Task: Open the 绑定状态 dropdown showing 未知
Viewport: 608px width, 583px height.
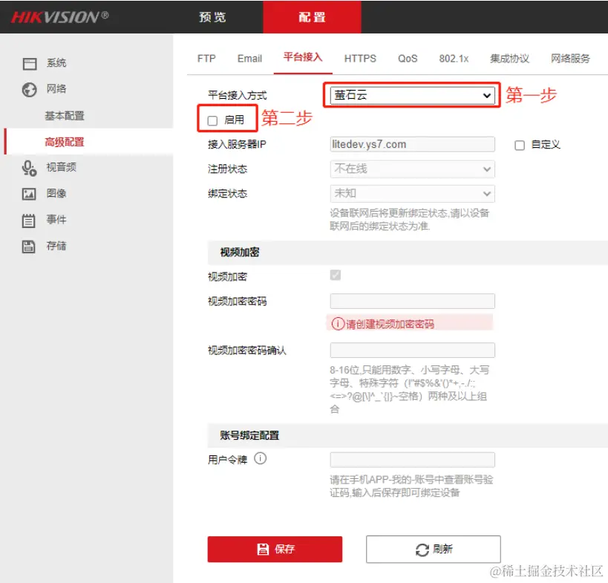Action: click(x=412, y=194)
